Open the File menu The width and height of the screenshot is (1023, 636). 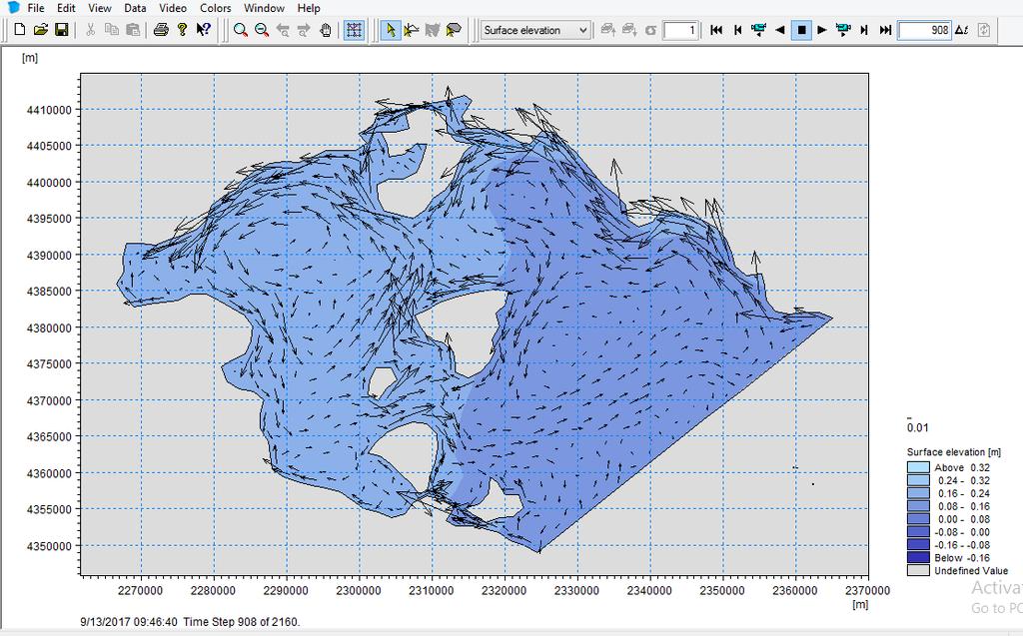[x=36, y=8]
